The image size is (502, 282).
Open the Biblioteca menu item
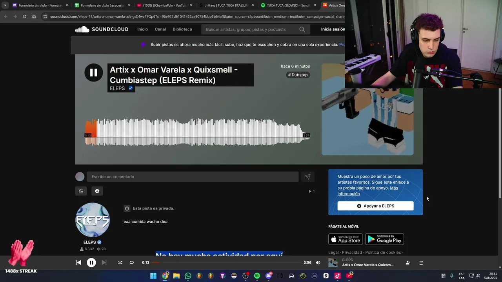182,29
